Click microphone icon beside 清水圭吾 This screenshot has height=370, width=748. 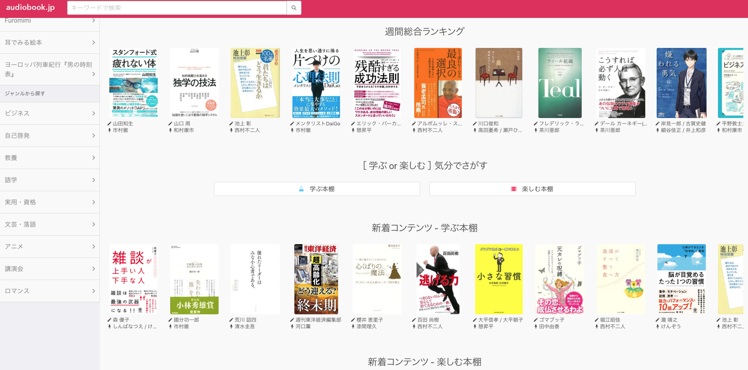(x=231, y=326)
